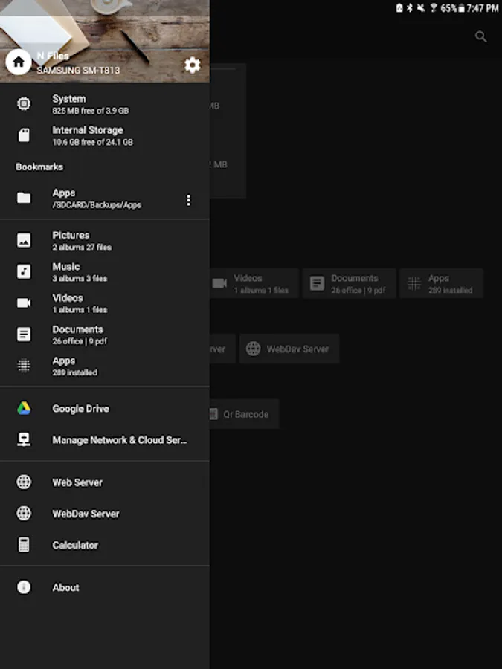
Task: Tap the home icon in the drawer header
Action: pos(19,62)
